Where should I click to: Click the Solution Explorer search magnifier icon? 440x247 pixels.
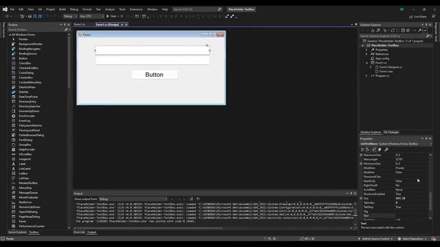(428, 36)
